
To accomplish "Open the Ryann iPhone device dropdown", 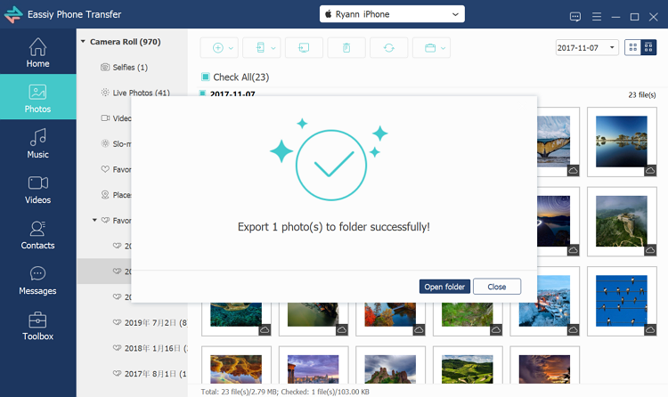I will coord(392,14).
